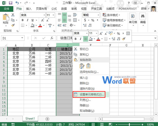Toggle Italic in ribbon font group

click(27, 20)
